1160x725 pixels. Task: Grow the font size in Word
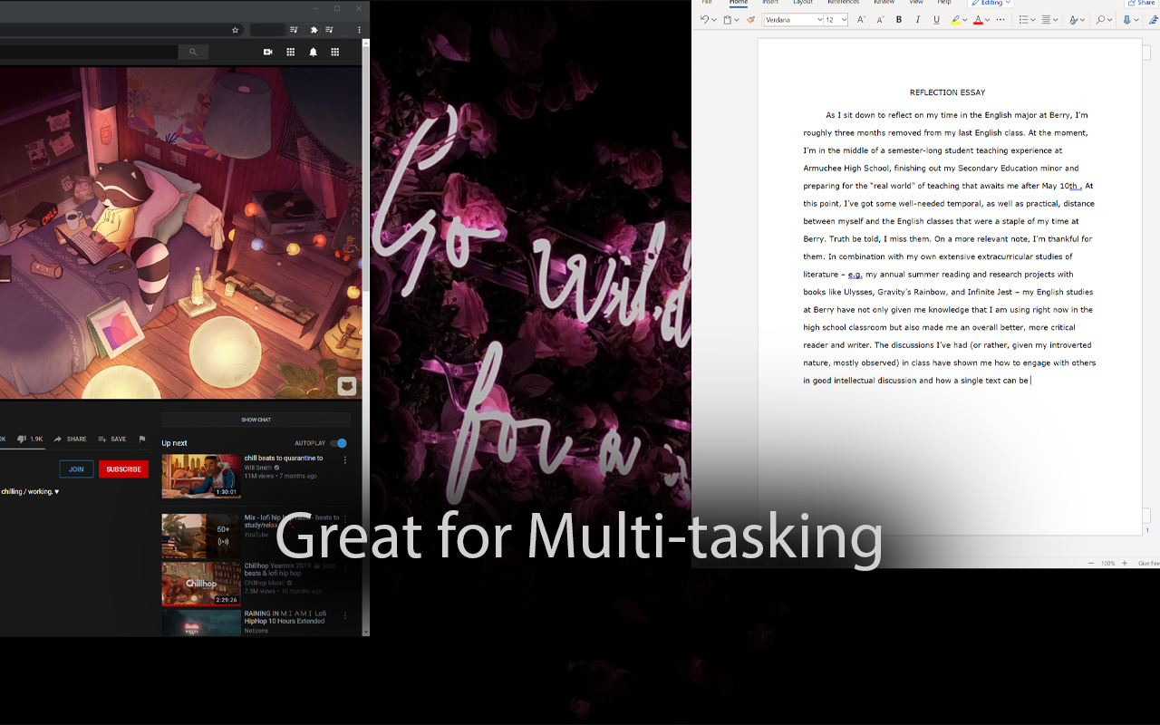coord(861,19)
